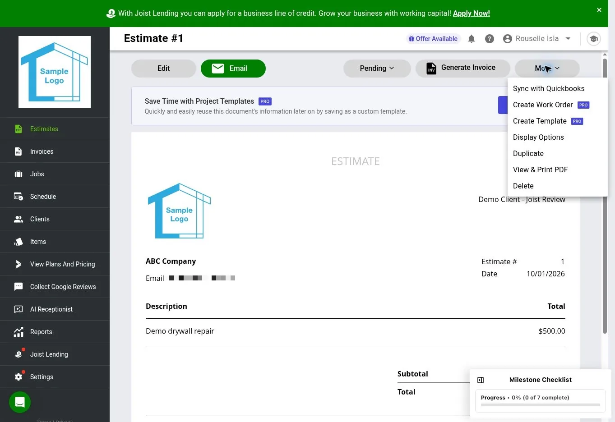Click the green Email button
The image size is (615, 422).
coord(233,69)
